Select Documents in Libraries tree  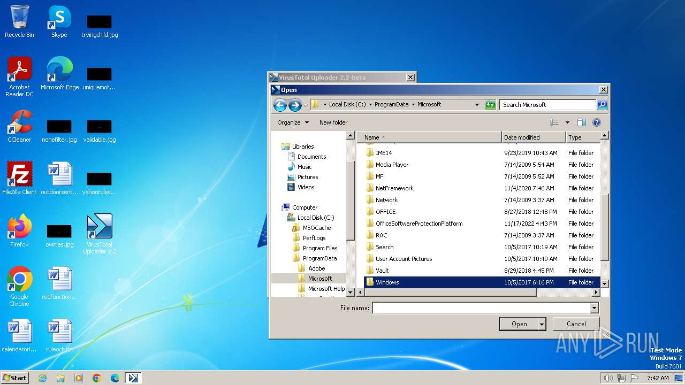click(x=307, y=157)
